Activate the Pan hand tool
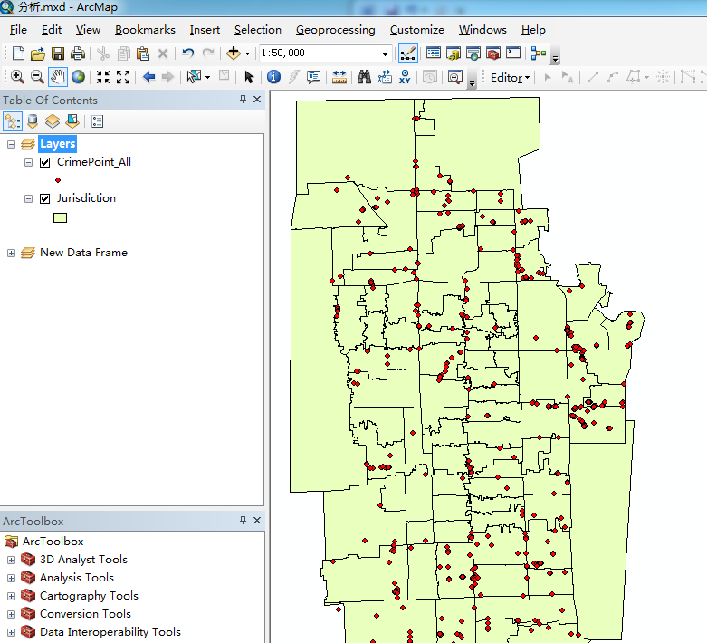Screen dimensions: 707x643 (x=58, y=78)
